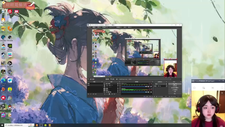
Task: Open the QQ Music desktop icon
Action: pos(10,90)
